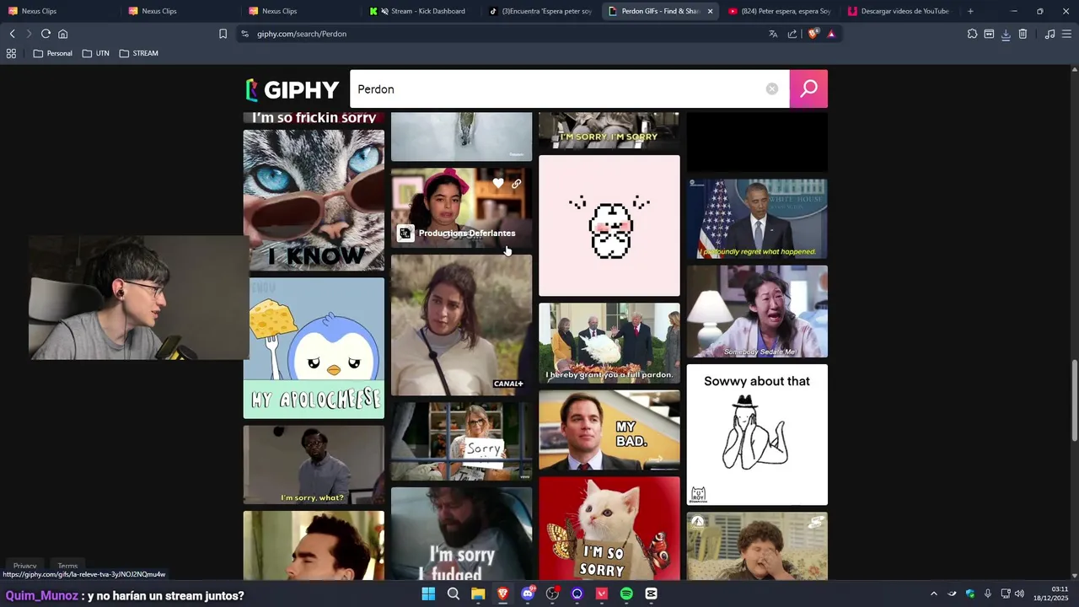The image size is (1079, 607).
Task: Open the I'M SO SORRY kitten GIF
Action: pos(609,529)
